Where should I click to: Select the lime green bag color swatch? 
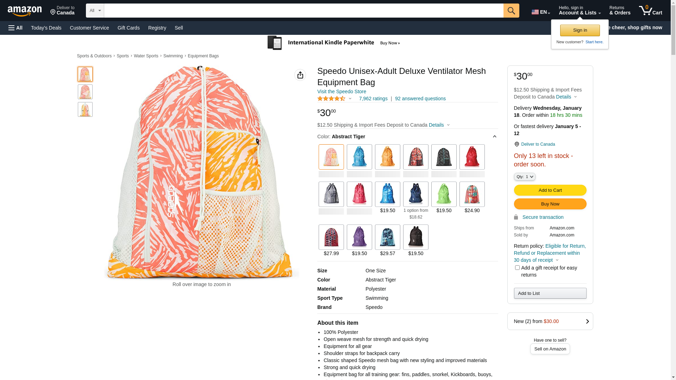coord(444,194)
